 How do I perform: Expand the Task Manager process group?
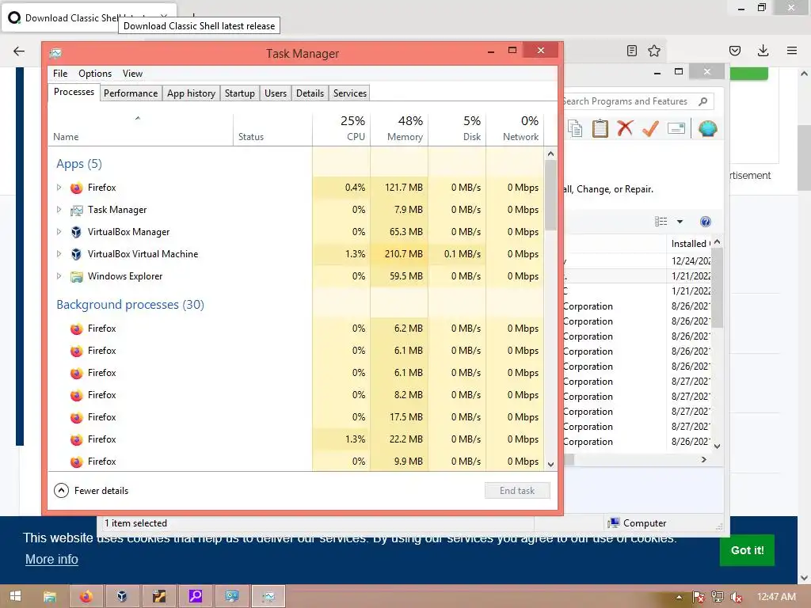(59, 210)
